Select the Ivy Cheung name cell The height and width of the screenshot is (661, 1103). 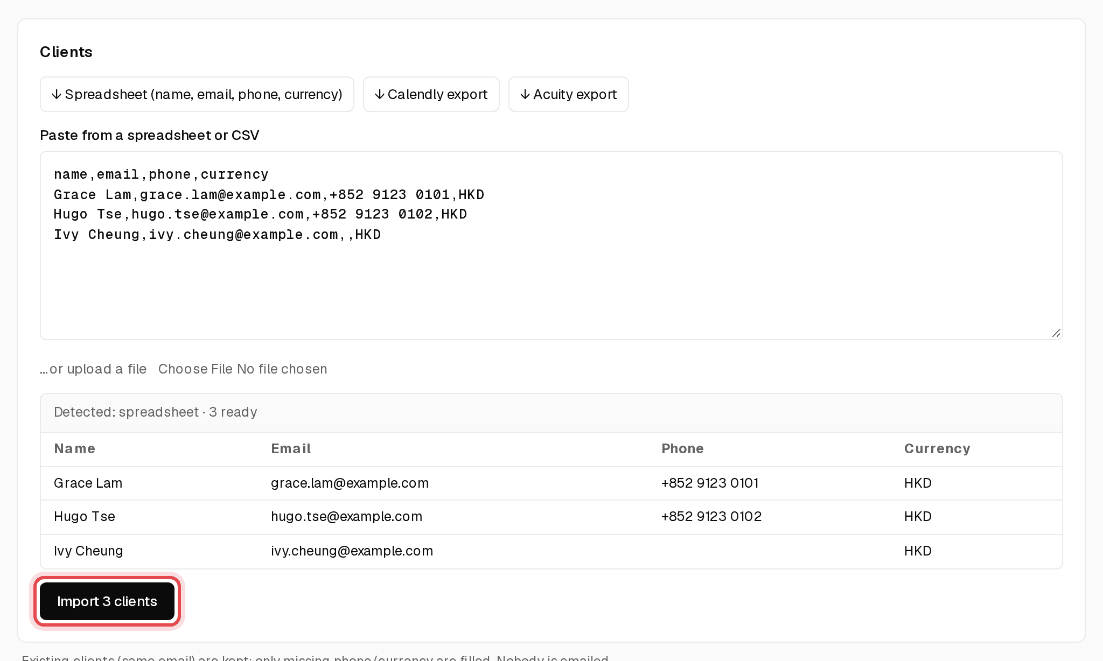pos(88,551)
